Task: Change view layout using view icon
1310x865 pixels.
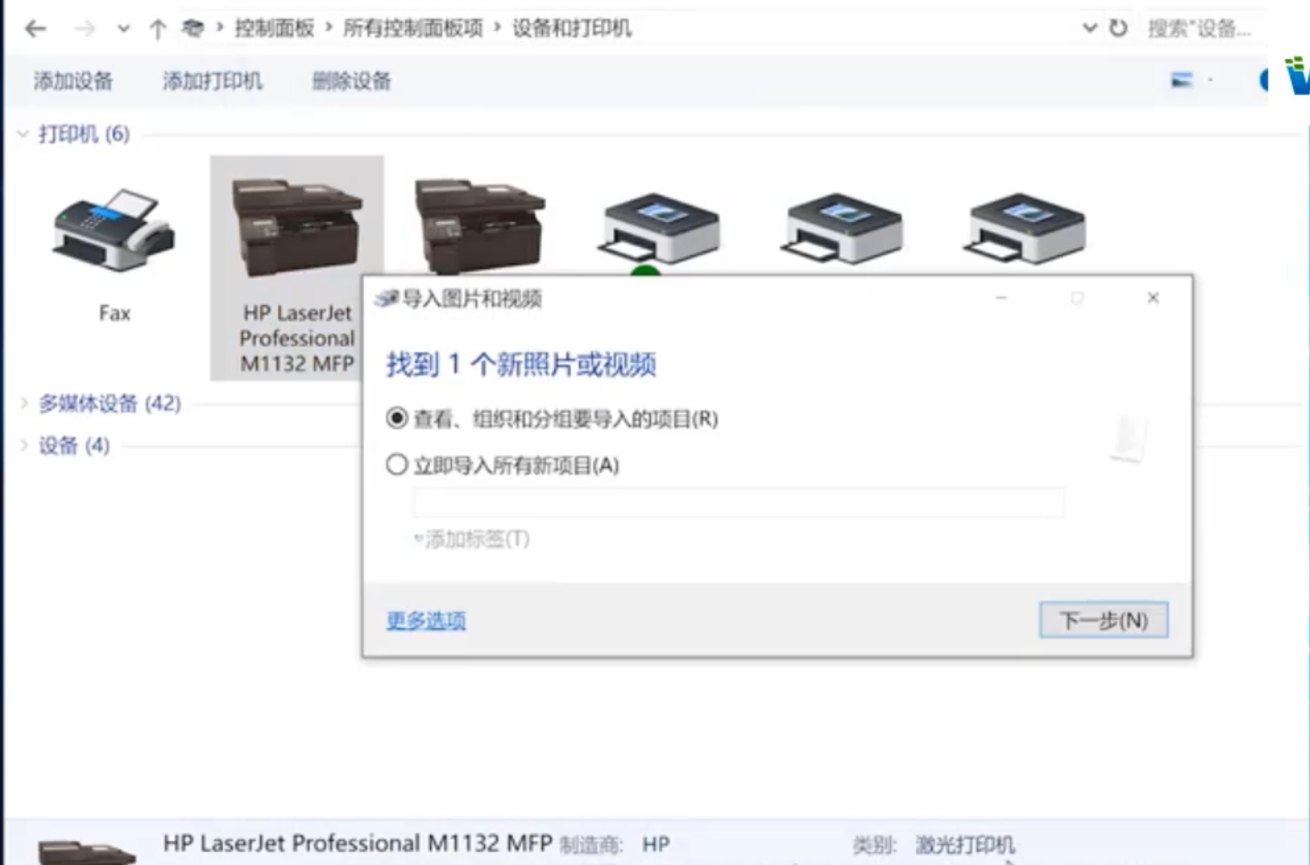Action: tap(1181, 81)
